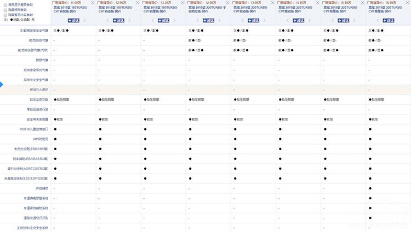
Task: Enable 高亮显示差异参数 checkbox
Action: (x=5, y=4)
